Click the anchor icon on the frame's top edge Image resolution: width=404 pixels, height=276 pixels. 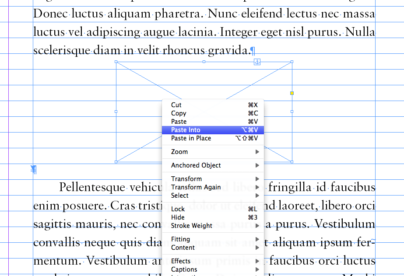coord(257,62)
